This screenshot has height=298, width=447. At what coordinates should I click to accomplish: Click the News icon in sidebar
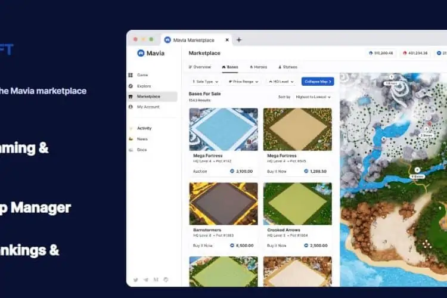click(131, 139)
